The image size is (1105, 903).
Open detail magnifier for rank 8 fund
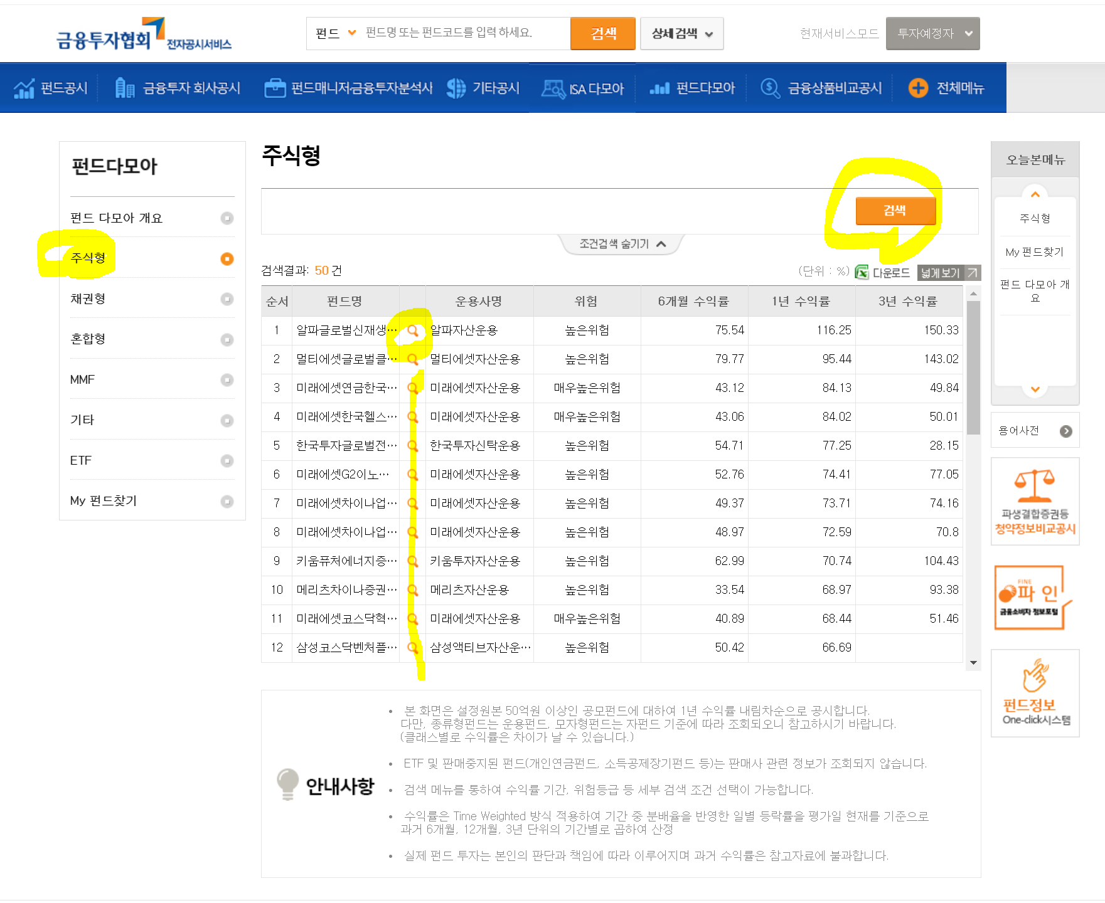(x=412, y=532)
